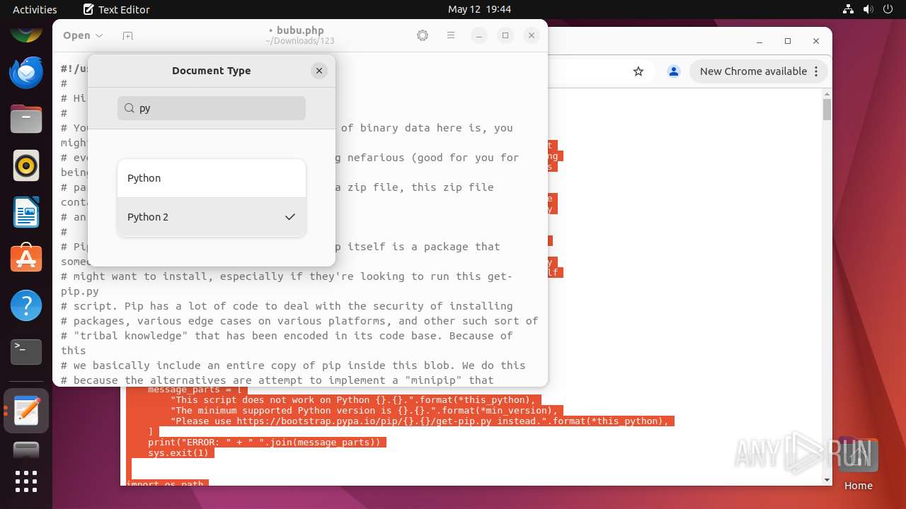
Task: Open volume indicator in top bar
Action: coord(868,10)
